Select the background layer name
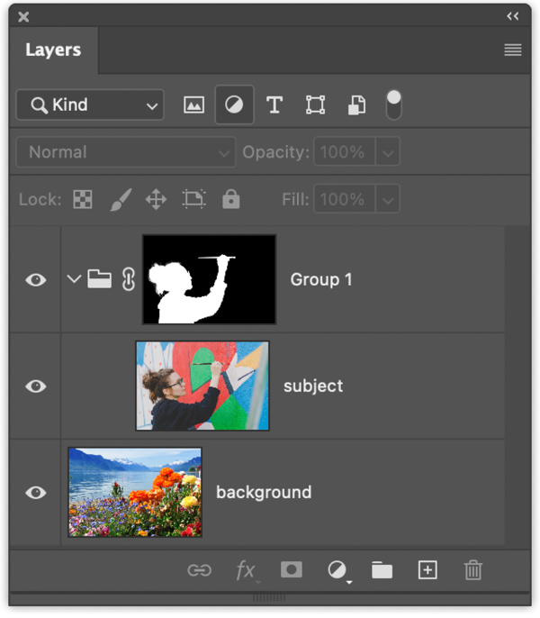 264,493
